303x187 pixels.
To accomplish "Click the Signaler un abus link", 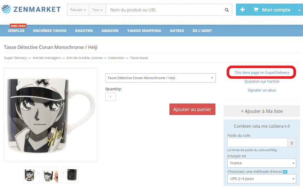I will [x=262, y=90].
